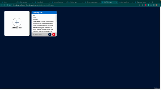
Task: Reload the current page
Action: click(7, 5)
